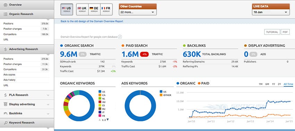Collapse the Advertising Research section header
Image resolution: width=295 pixels, height=131 pixels.
(27, 49)
